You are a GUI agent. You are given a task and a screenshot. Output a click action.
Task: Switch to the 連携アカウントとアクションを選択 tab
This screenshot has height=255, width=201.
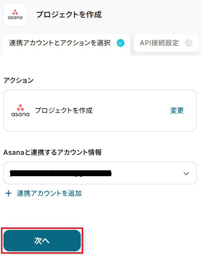coord(60,43)
